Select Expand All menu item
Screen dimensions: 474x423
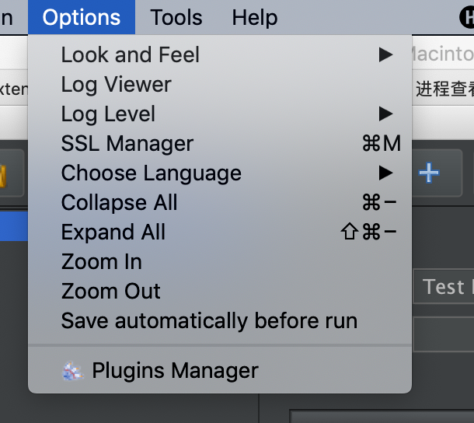coord(220,232)
